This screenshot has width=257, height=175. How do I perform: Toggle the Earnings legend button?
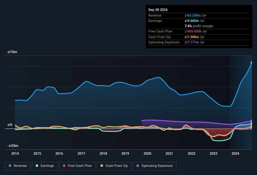click(45, 166)
